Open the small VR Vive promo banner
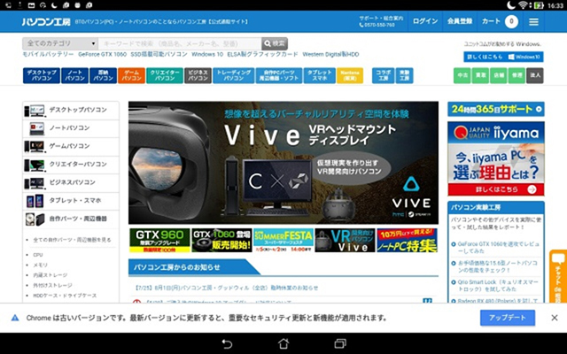The width and height of the screenshot is (567, 354). pyautogui.click(x=345, y=240)
